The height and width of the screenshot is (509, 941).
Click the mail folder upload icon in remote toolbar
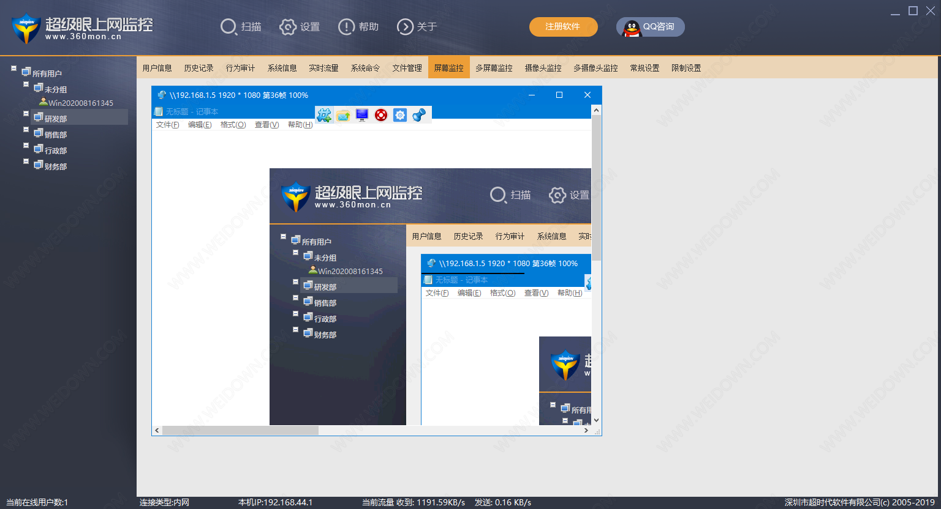click(x=343, y=115)
